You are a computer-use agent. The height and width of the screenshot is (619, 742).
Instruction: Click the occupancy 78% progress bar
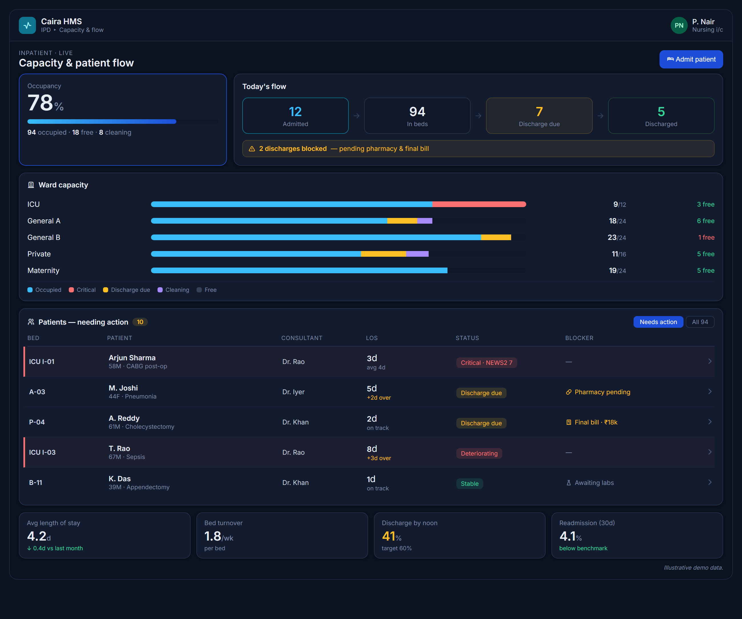point(123,122)
